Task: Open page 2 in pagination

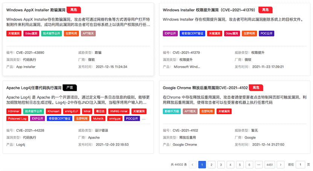Action: [x=211, y=165]
